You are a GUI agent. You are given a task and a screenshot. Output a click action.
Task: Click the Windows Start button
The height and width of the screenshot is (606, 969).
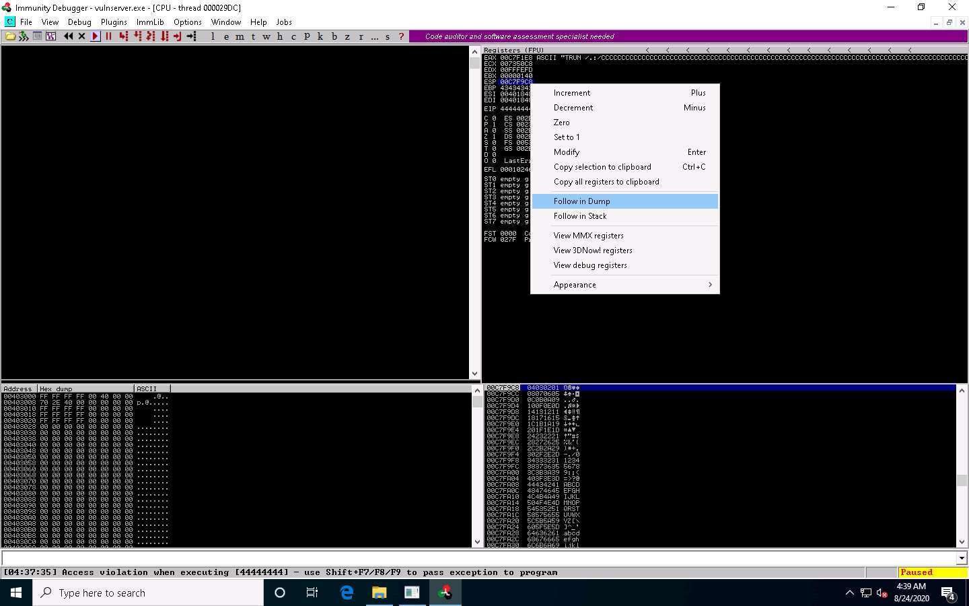tap(16, 593)
